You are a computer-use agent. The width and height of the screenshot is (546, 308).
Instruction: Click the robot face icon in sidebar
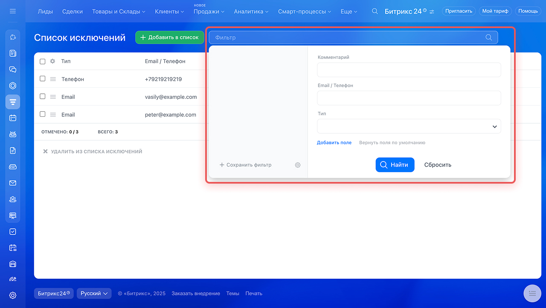pos(13,134)
